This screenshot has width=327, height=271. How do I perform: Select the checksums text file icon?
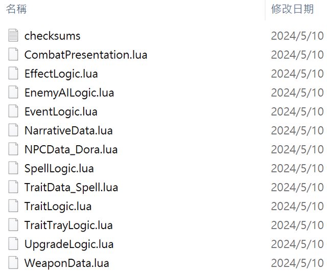click(x=13, y=35)
